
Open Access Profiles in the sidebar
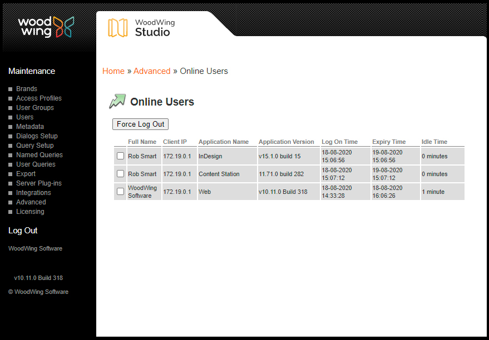[x=38, y=98]
